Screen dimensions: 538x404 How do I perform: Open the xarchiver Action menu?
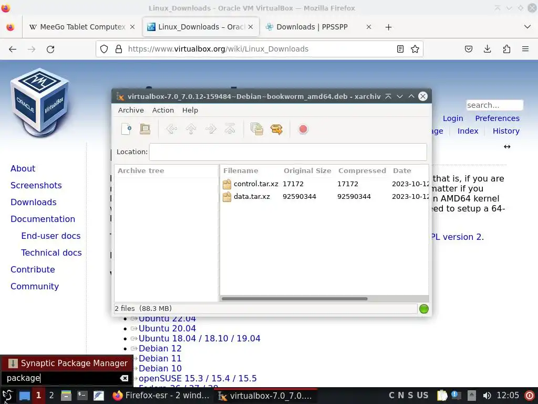point(163,110)
